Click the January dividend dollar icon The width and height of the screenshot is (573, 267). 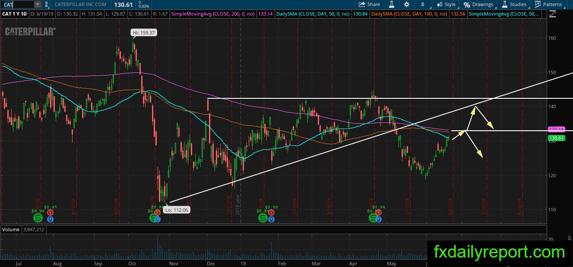tap(263, 218)
